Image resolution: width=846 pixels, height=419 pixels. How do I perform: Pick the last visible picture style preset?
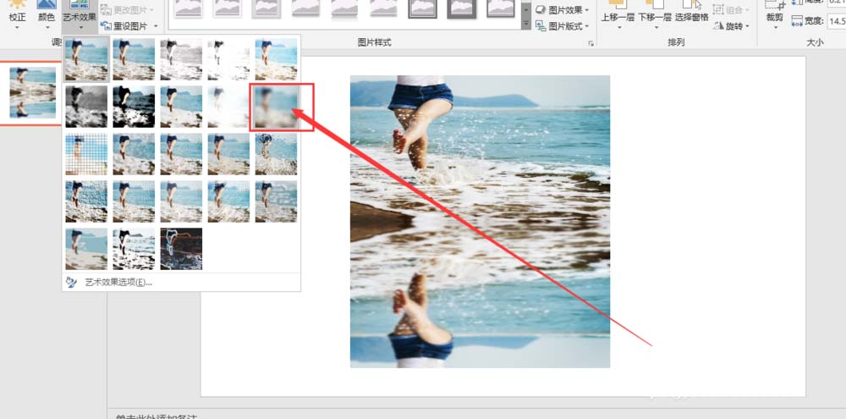501,9
